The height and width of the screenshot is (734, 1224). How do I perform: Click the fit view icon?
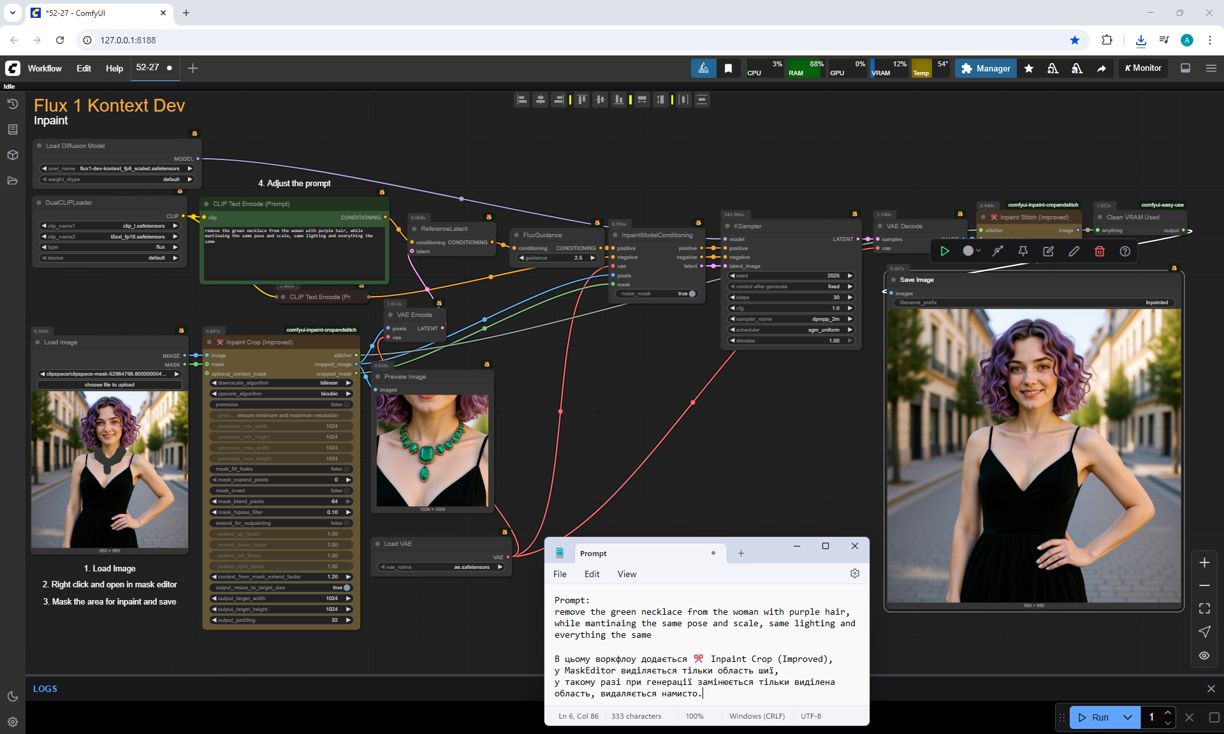click(x=1204, y=608)
